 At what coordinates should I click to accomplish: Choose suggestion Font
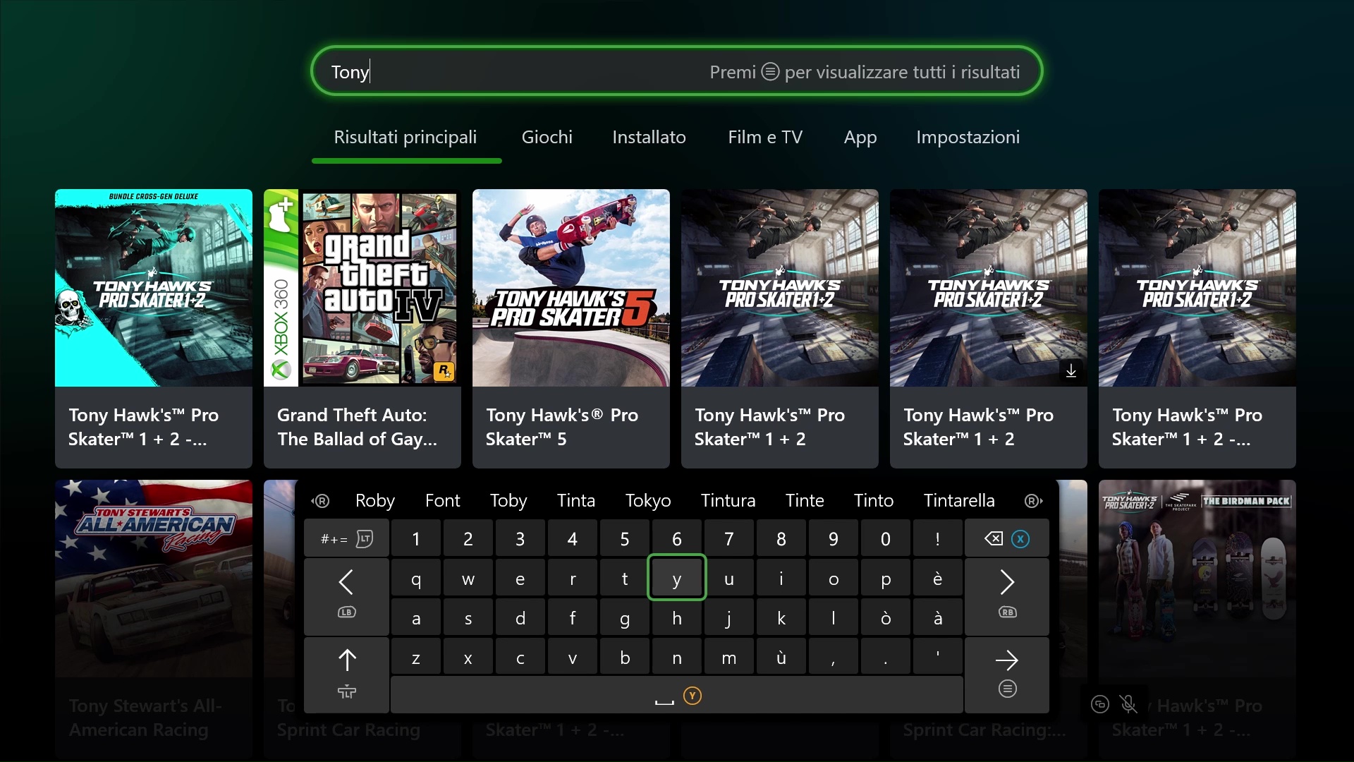tap(442, 500)
